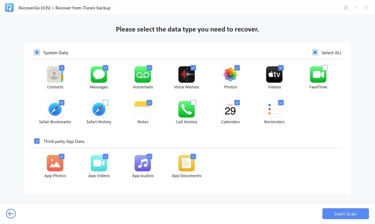Select the Photos icon

230,75
